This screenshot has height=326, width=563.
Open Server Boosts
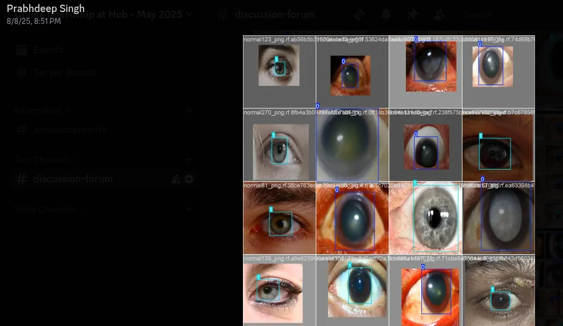pyautogui.click(x=64, y=72)
